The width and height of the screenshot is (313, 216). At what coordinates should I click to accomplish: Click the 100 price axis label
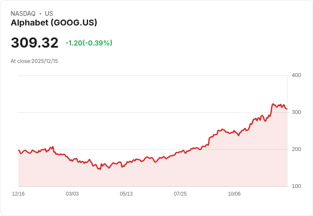pos(296,186)
